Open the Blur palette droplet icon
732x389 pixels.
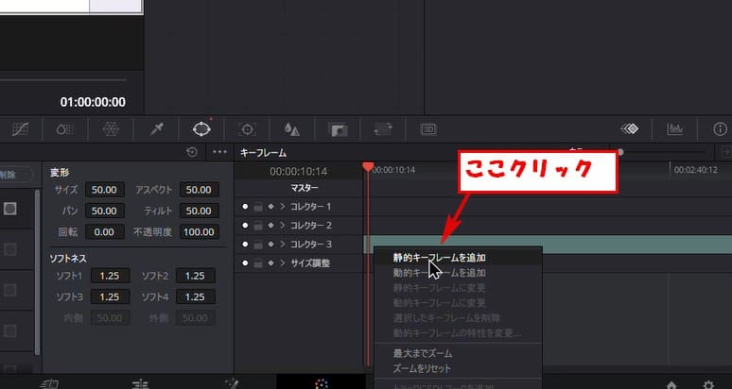tap(292, 129)
